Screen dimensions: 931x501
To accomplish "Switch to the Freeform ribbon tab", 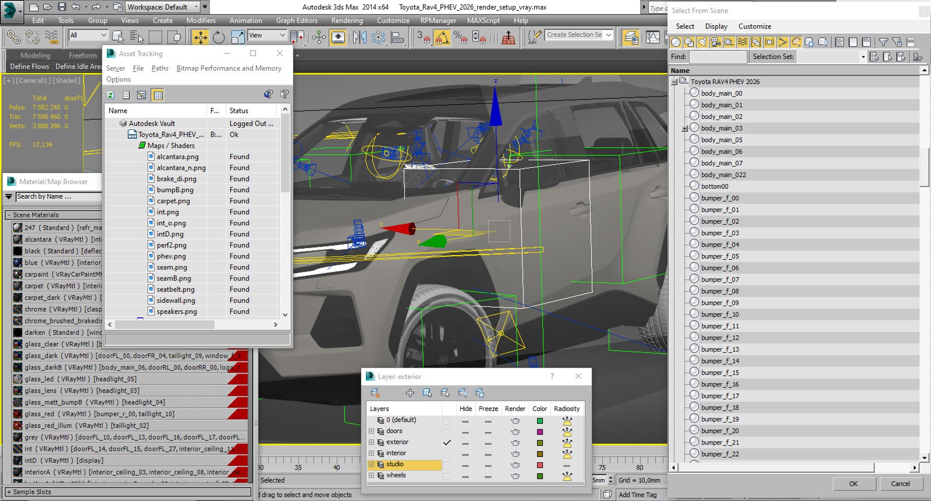I will pyautogui.click(x=82, y=55).
